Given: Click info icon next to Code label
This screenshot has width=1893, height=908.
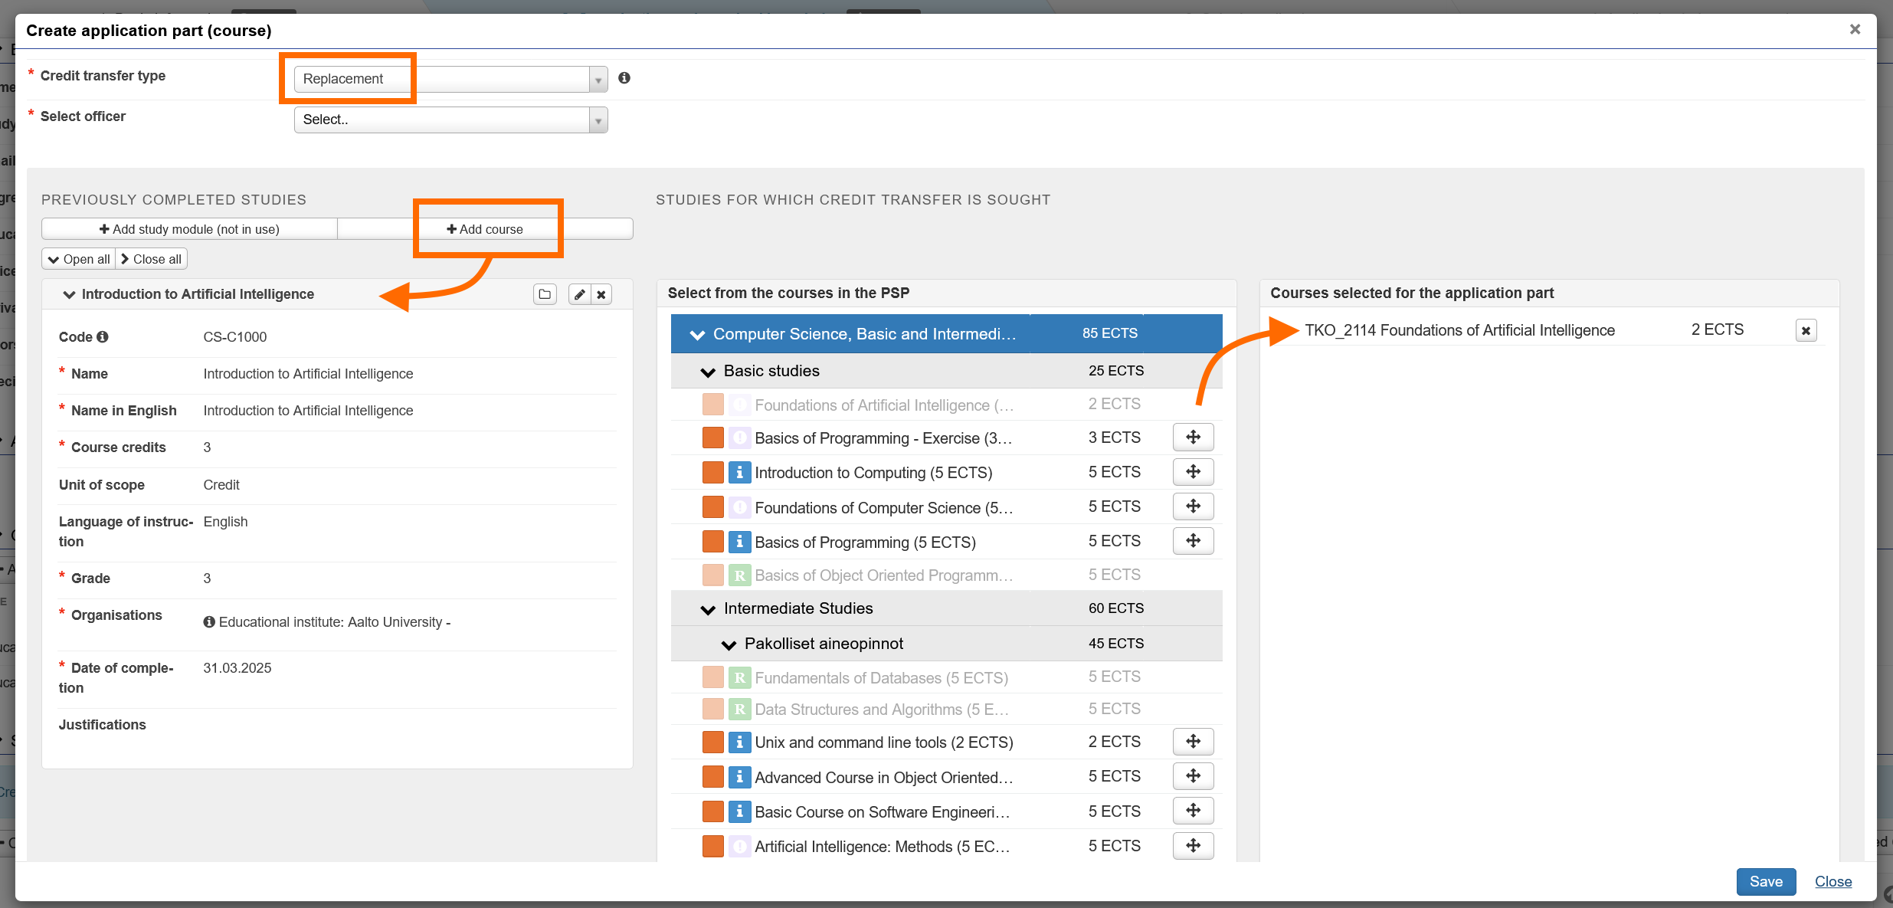Looking at the screenshot, I should [x=103, y=336].
